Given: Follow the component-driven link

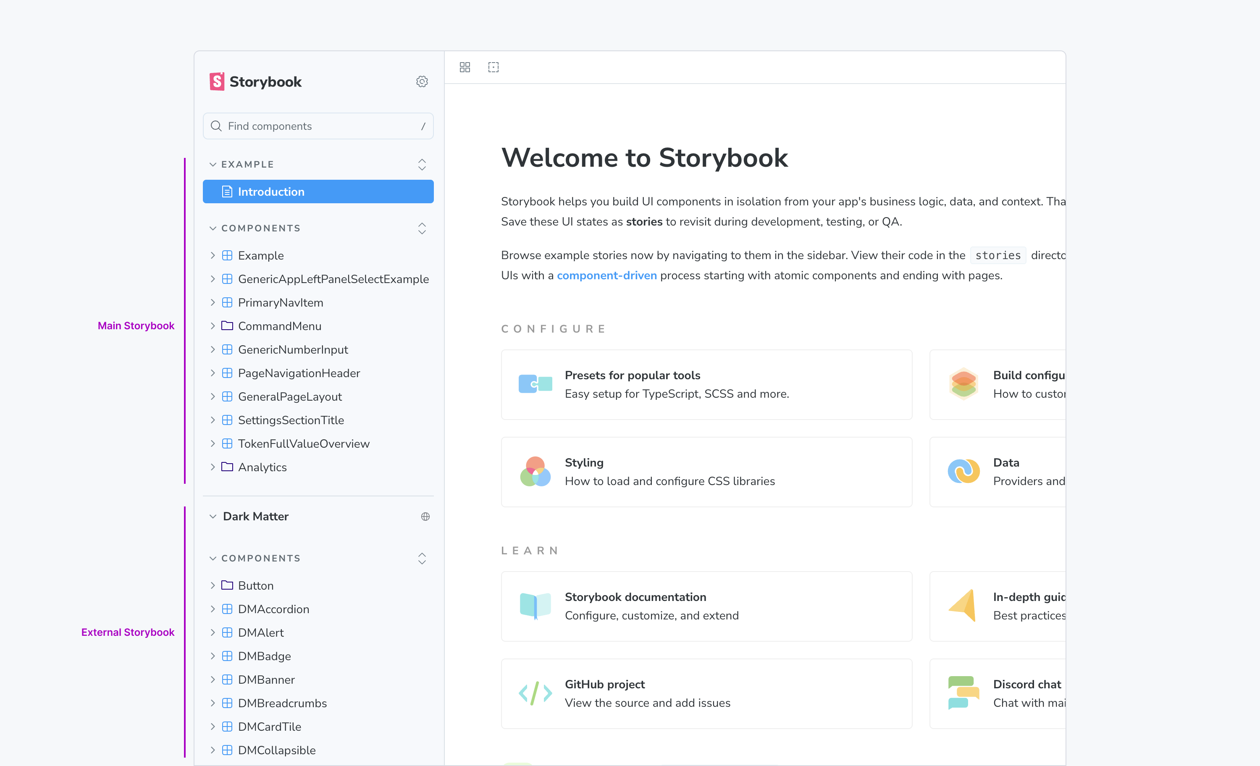Looking at the screenshot, I should pyautogui.click(x=606, y=275).
